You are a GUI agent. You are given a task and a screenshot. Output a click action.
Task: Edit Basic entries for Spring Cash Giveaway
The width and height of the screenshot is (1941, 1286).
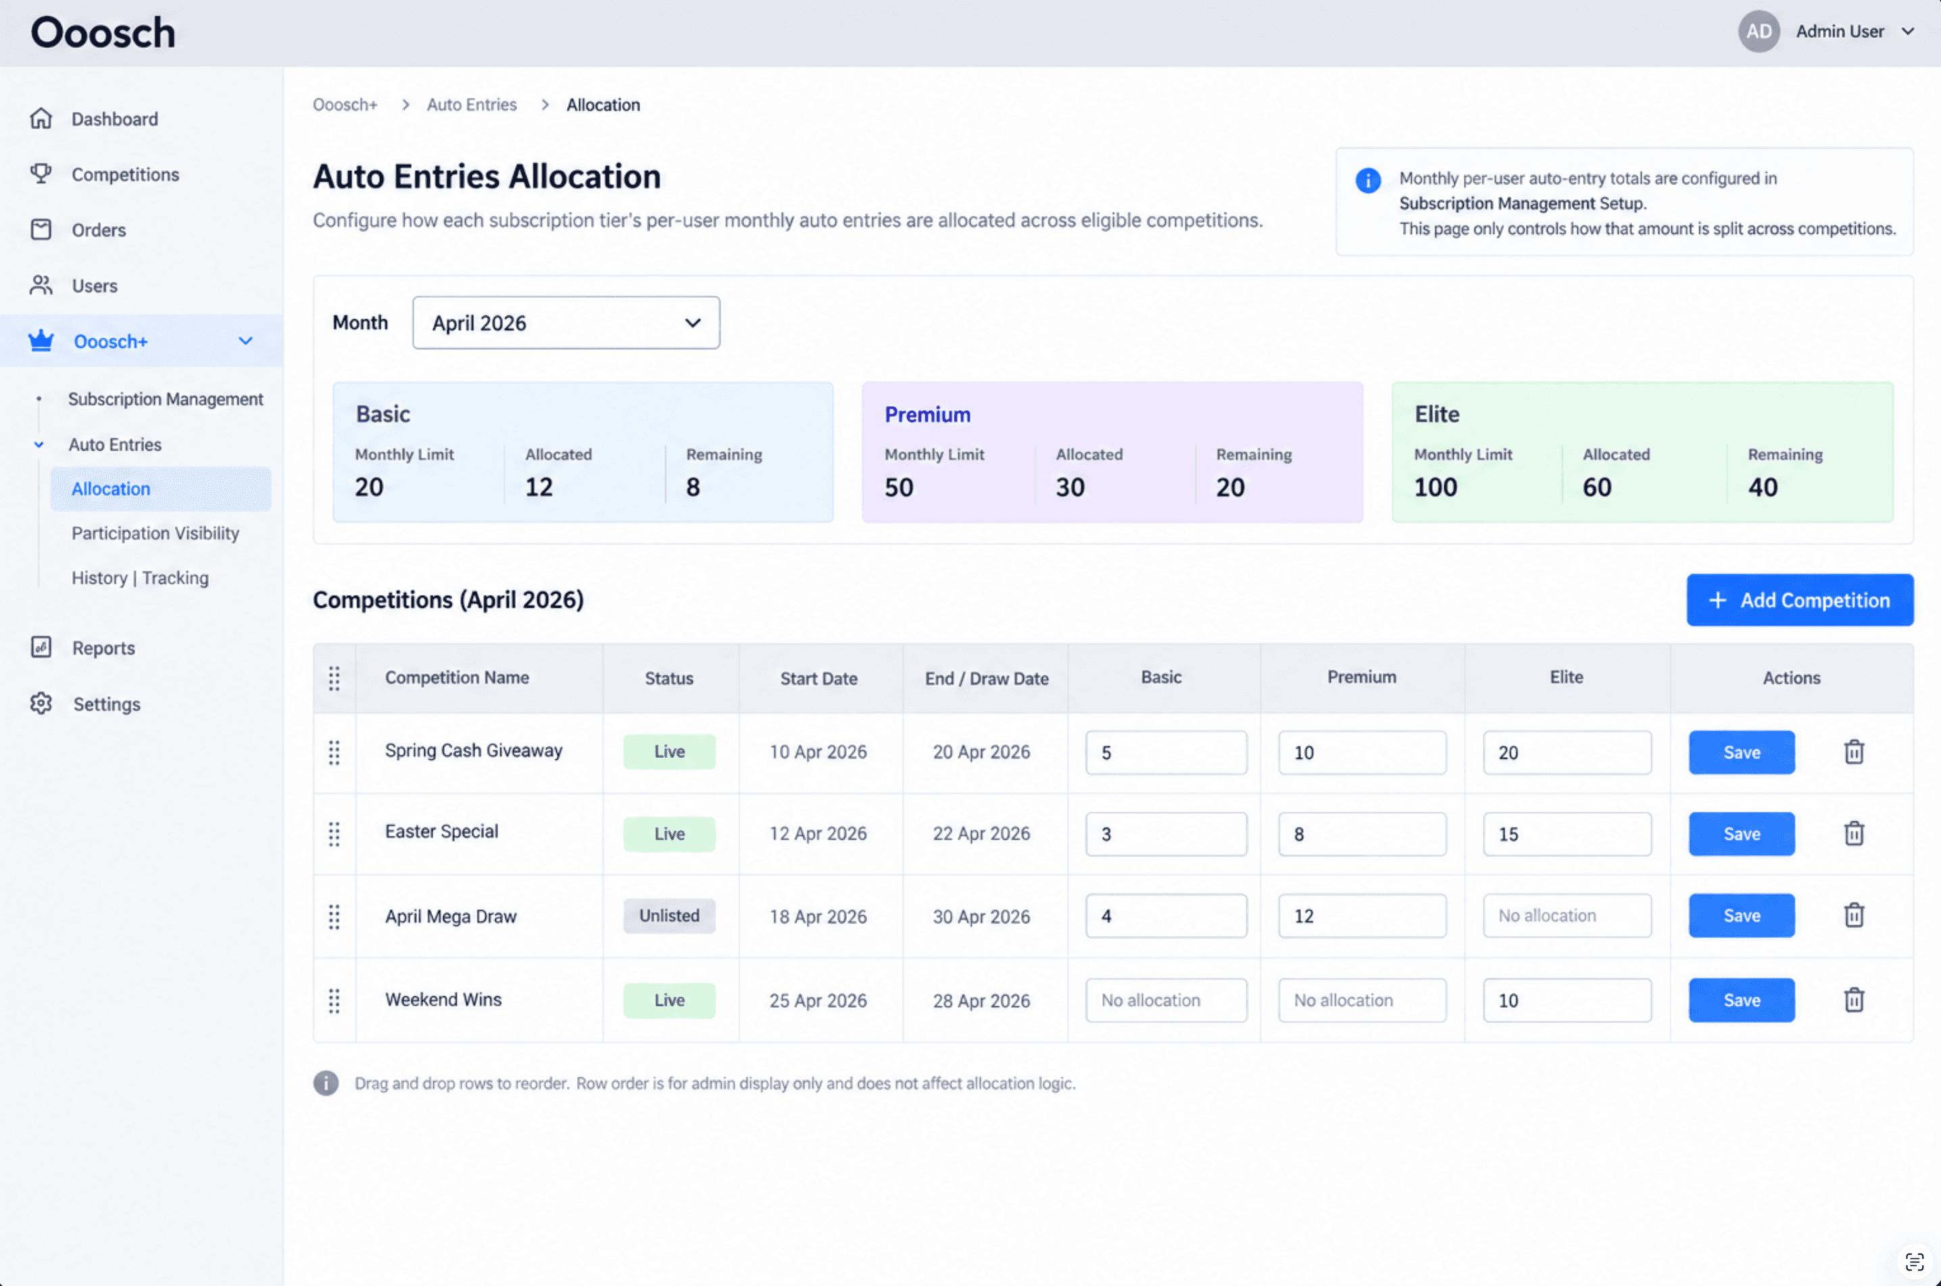(x=1166, y=753)
